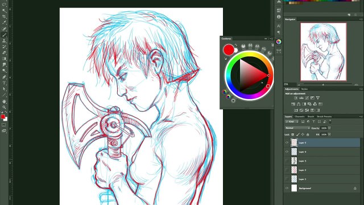Open the Normal blend mode dropdown
The width and height of the screenshot is (364, 205).
[297, 128]
